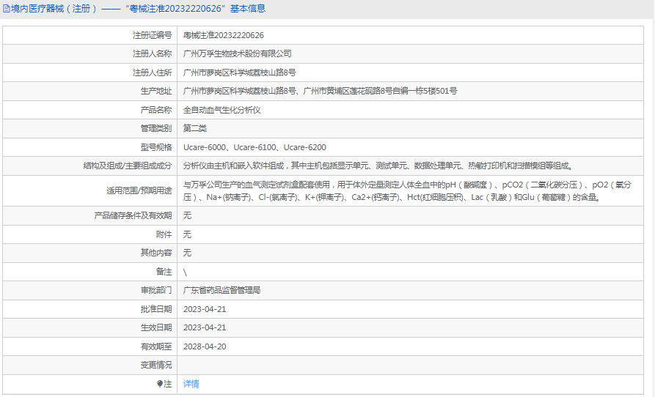Click the 生产地址 row label
The image size is (655, 397).
coord(155,91)
